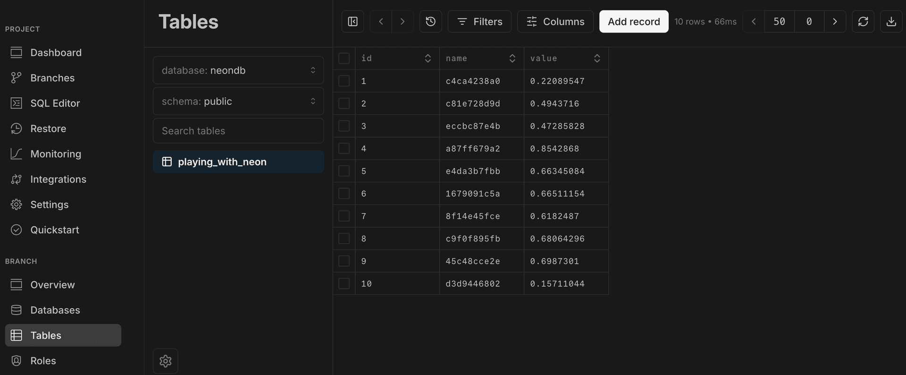Viewport: 906px width, 375px height.
Task: Navigate forward using toolbar right arrow
Action: (403, 22)
